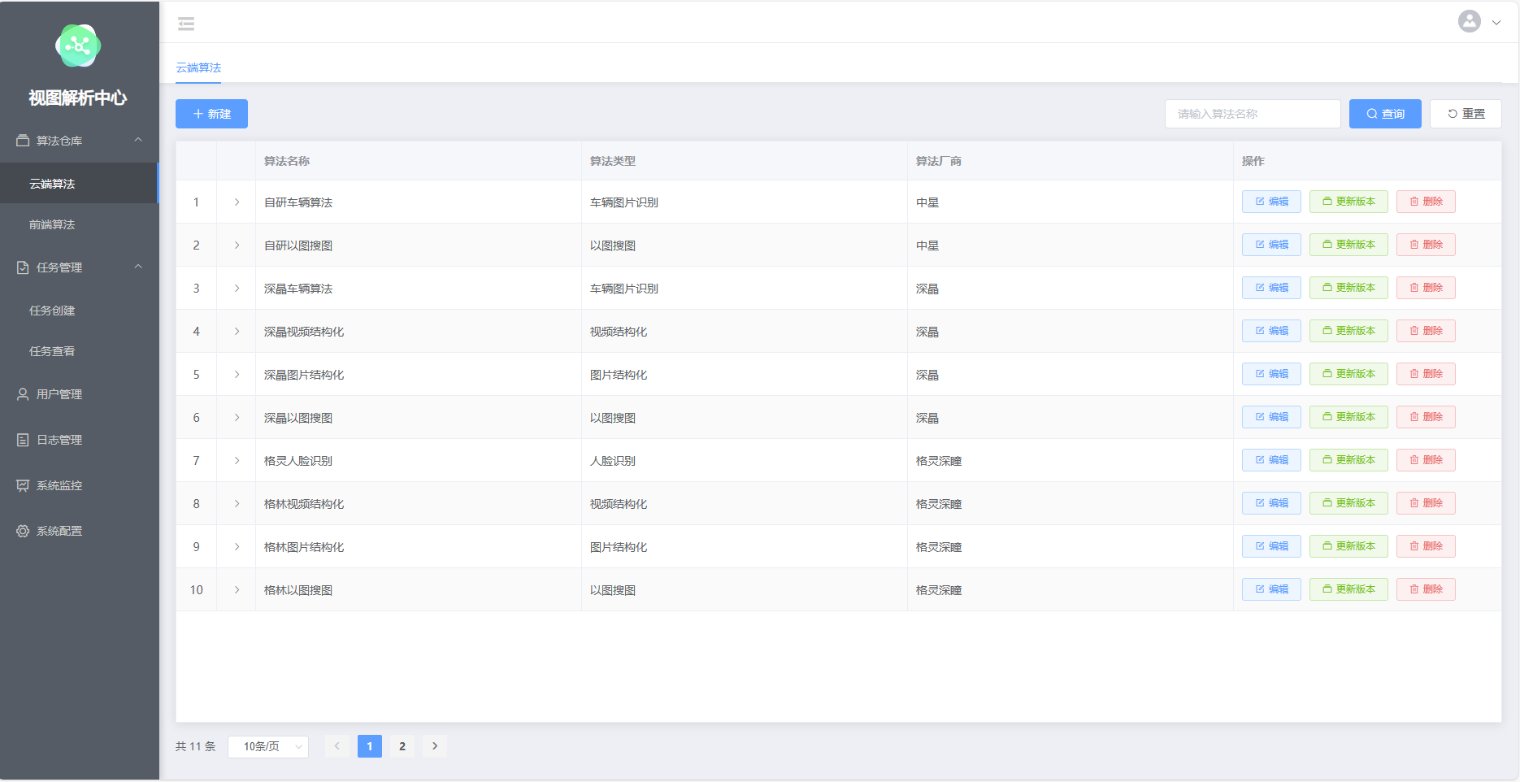
Task: Expand row 格林以图搜图 details
Action: (237, 590)
